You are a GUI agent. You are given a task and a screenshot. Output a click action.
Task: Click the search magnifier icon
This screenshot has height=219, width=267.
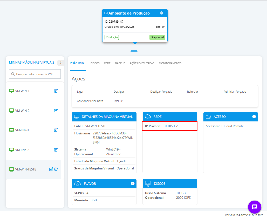tap(13, 74)
